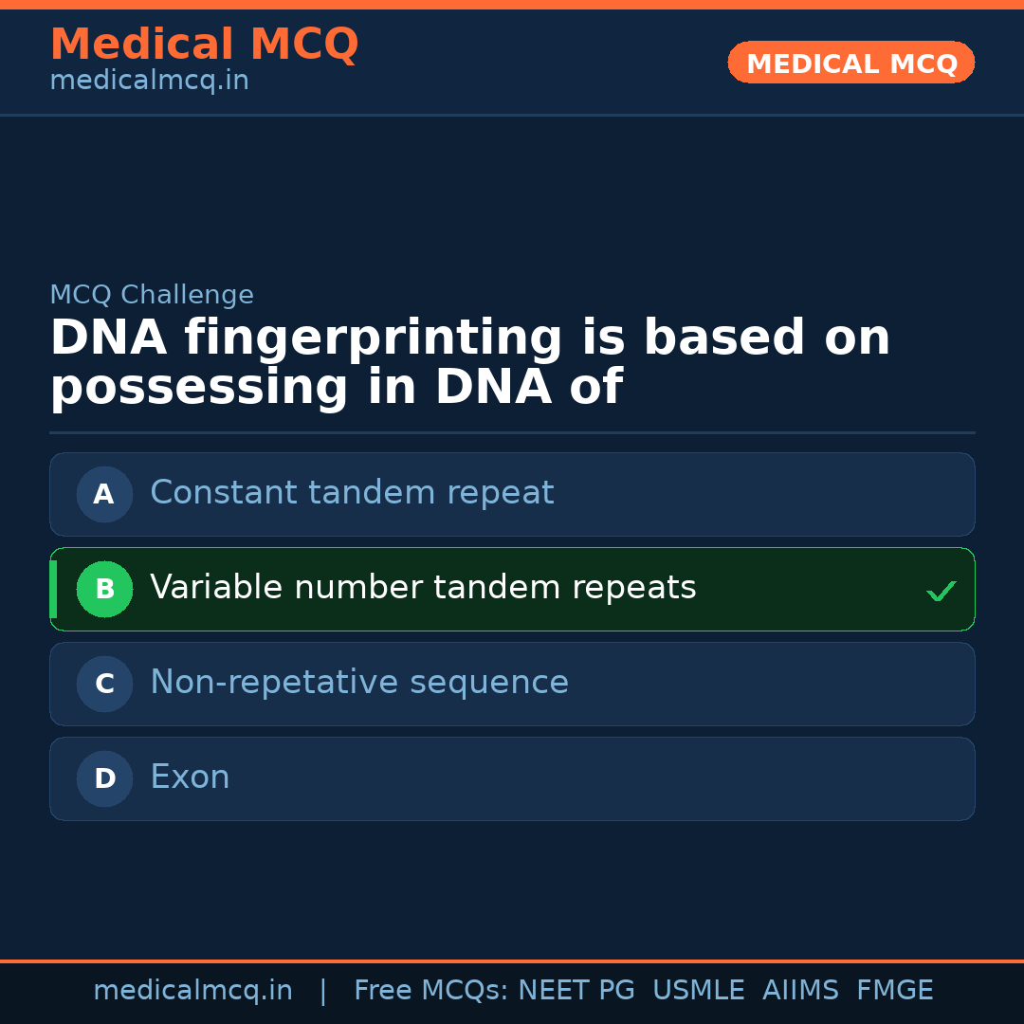Select "USMLE" in the footer
1024x1024 pixels.
point(699,991)
